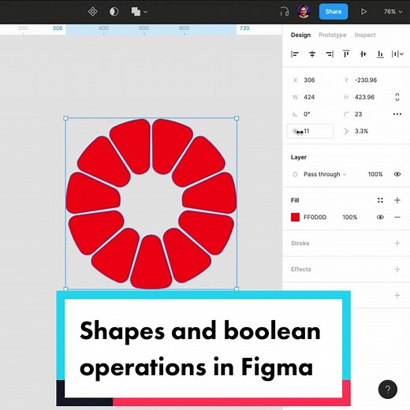Click the polygon count field 11
The width and height of the screenshot is (410, 410).
point(310,131)
